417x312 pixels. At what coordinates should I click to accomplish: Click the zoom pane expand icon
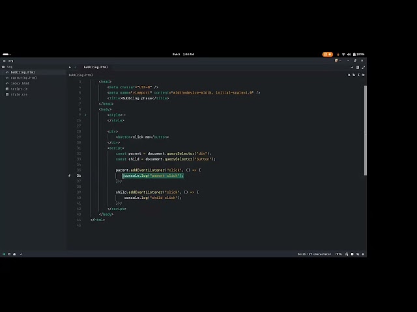click(364, 68)
